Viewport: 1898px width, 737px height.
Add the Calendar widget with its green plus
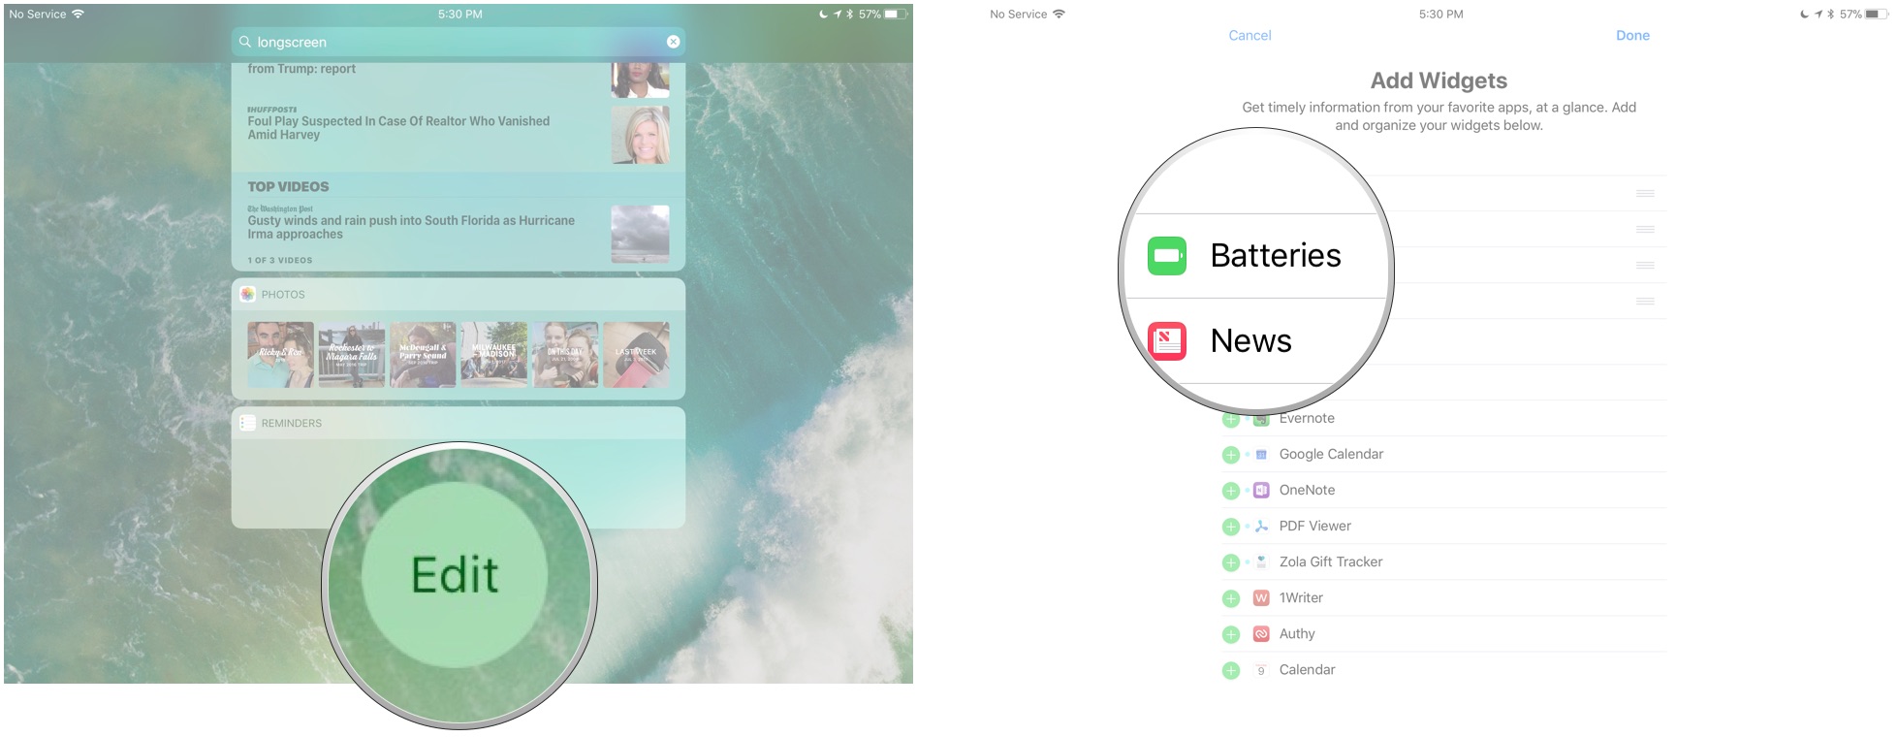(1231, 670)
